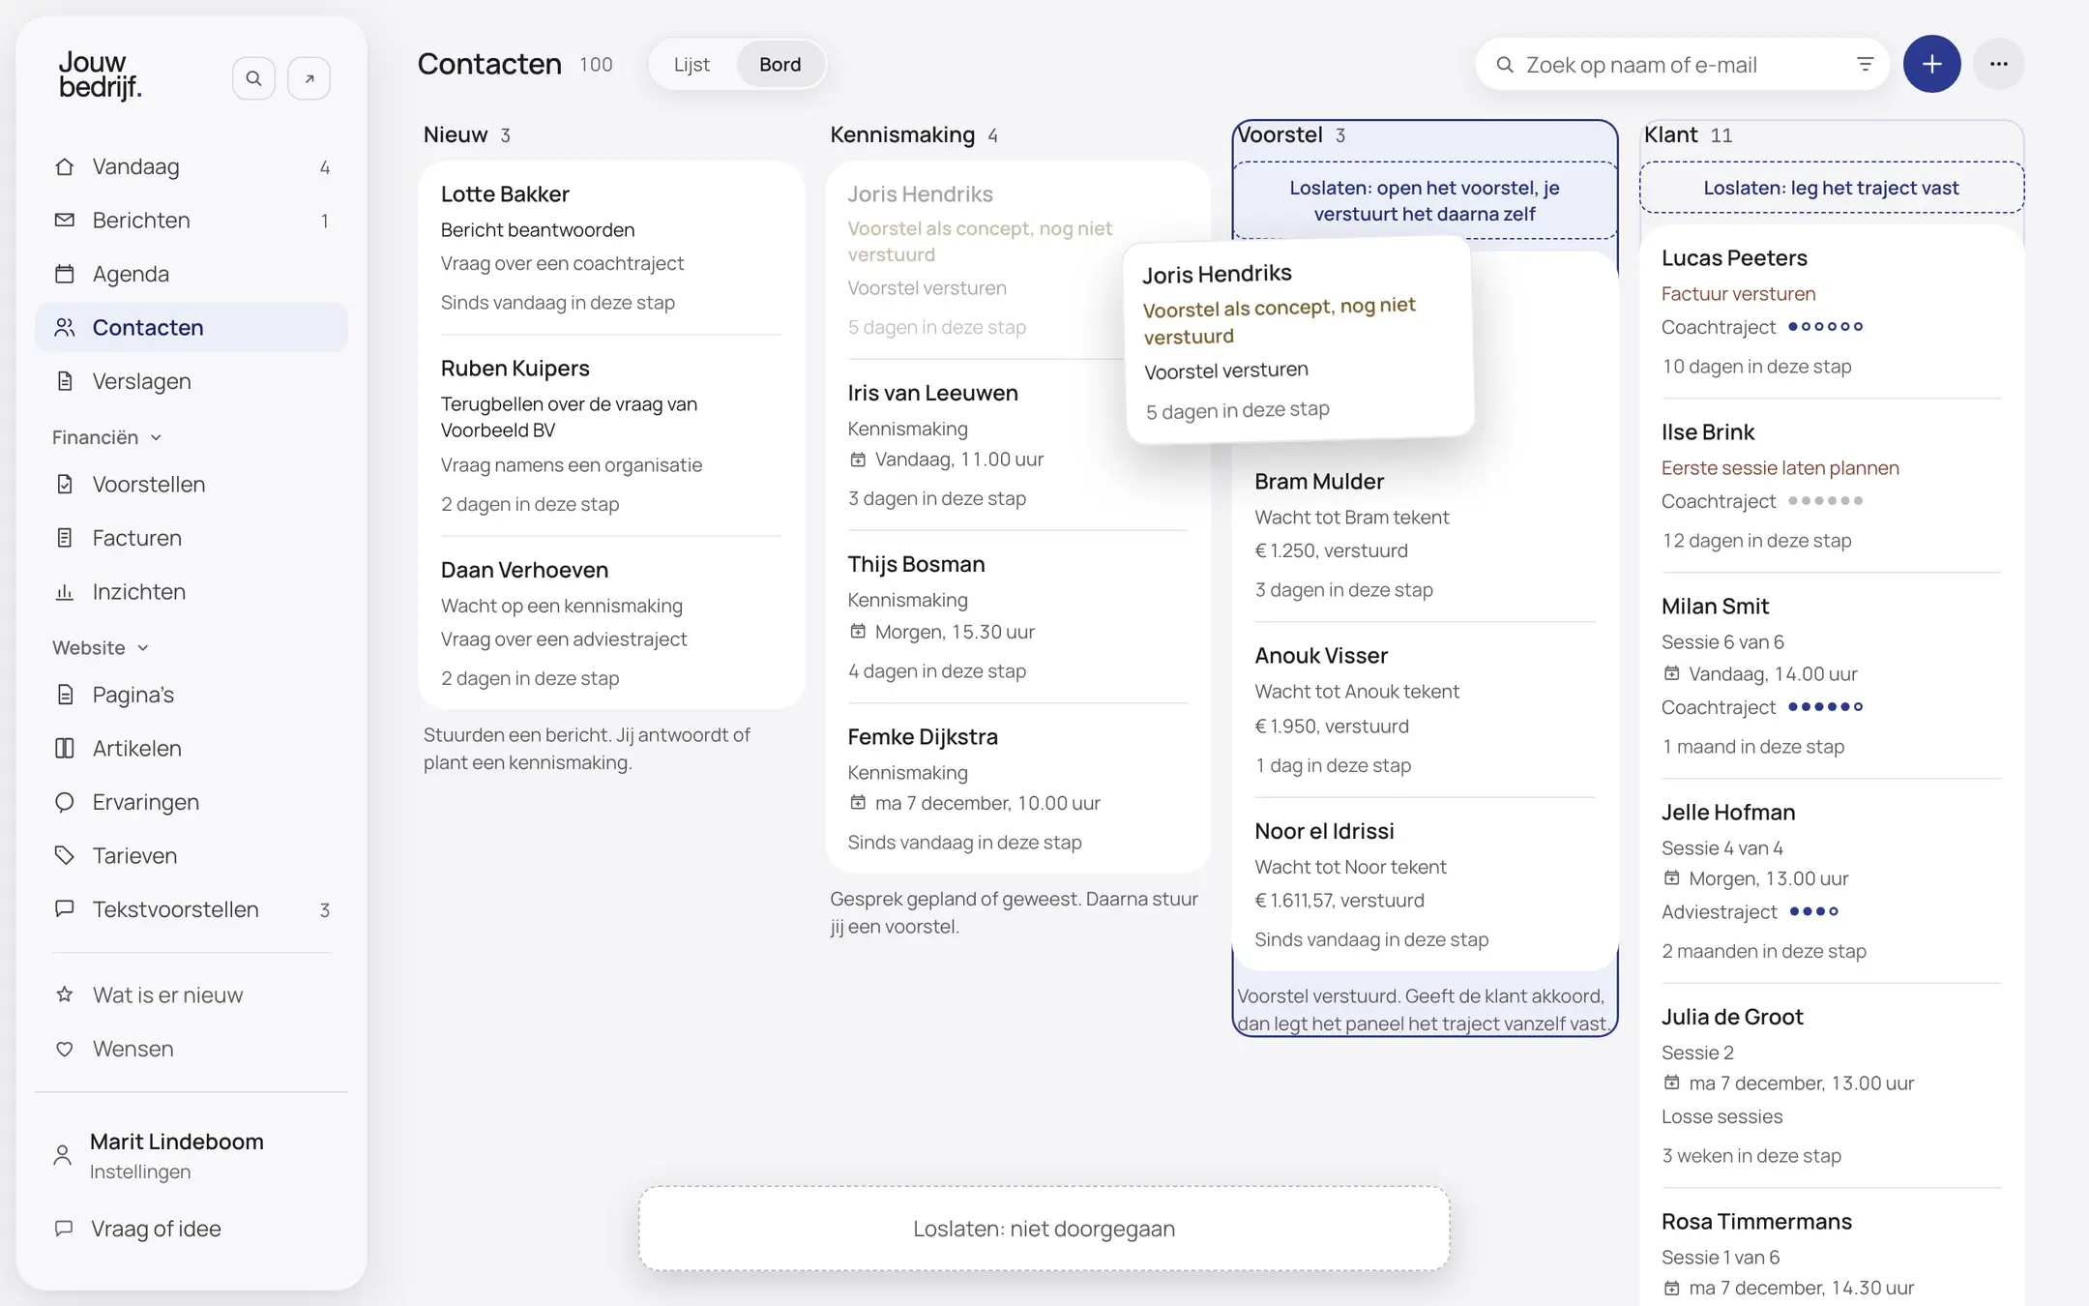Open Milan Smit card

(1831, 675)
